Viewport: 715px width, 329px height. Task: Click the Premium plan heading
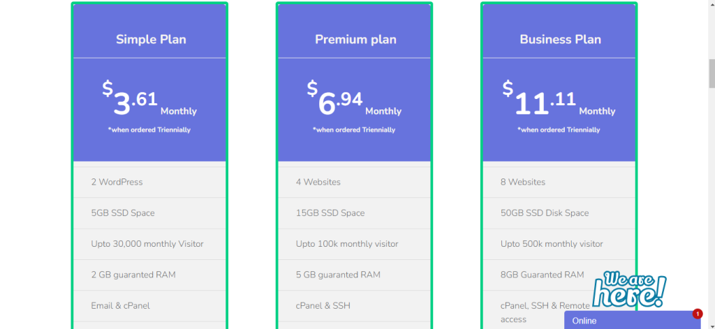(355, 39)
